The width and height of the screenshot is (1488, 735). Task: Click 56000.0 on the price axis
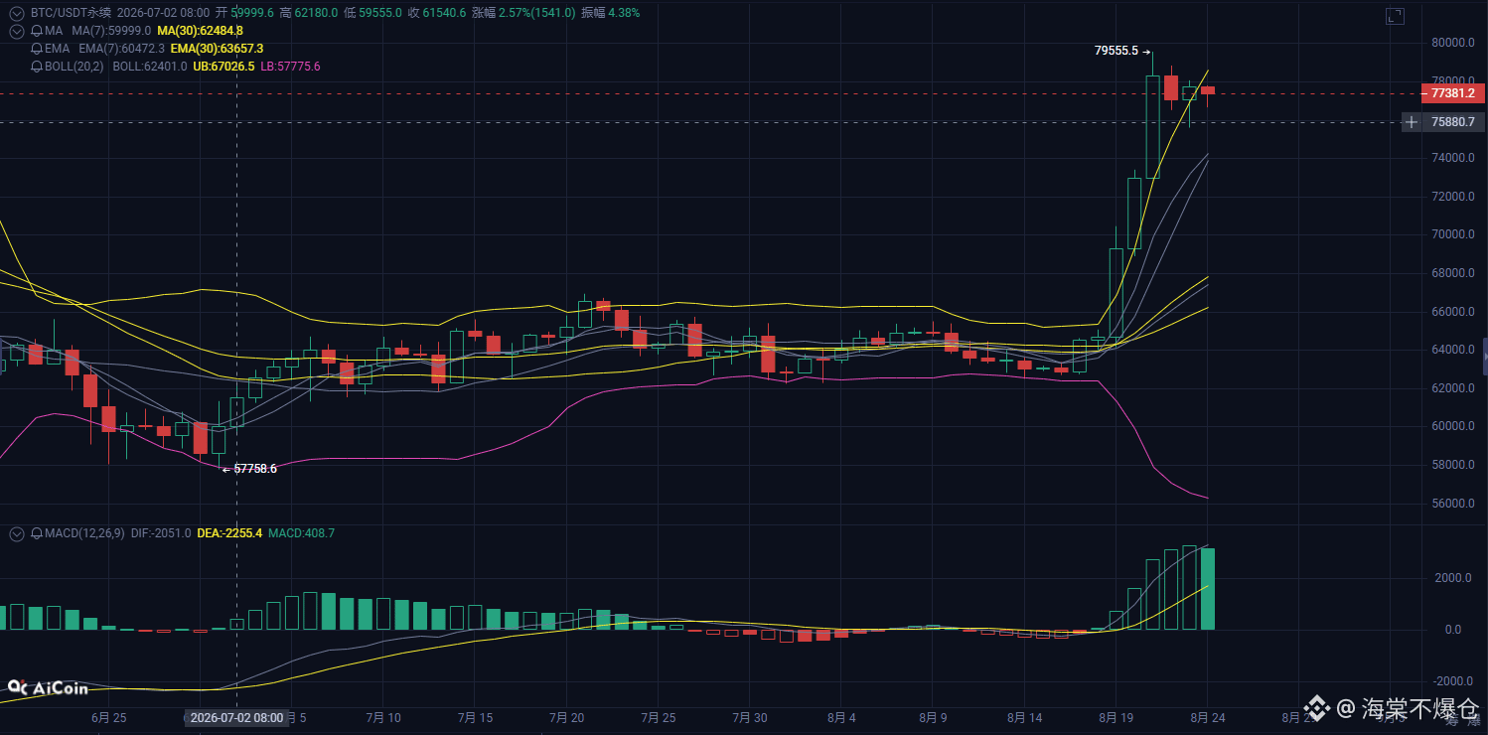point(1451,504)
